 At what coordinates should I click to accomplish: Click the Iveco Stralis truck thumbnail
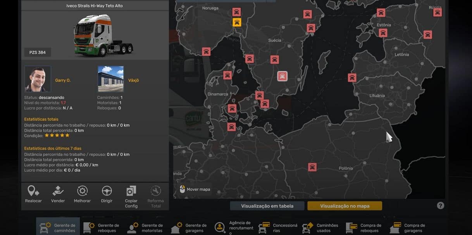click(103, 36)
